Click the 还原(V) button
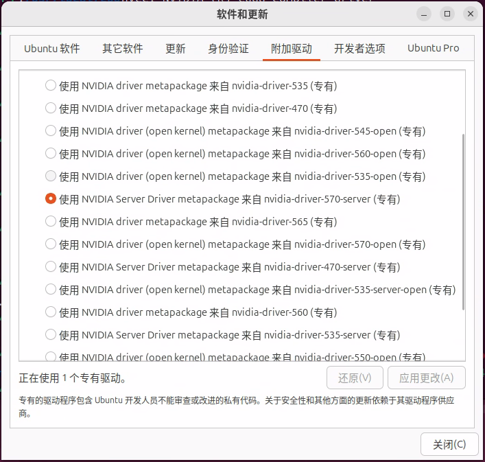This screenshot has width=485, height=462. click(x=355, y=378)
